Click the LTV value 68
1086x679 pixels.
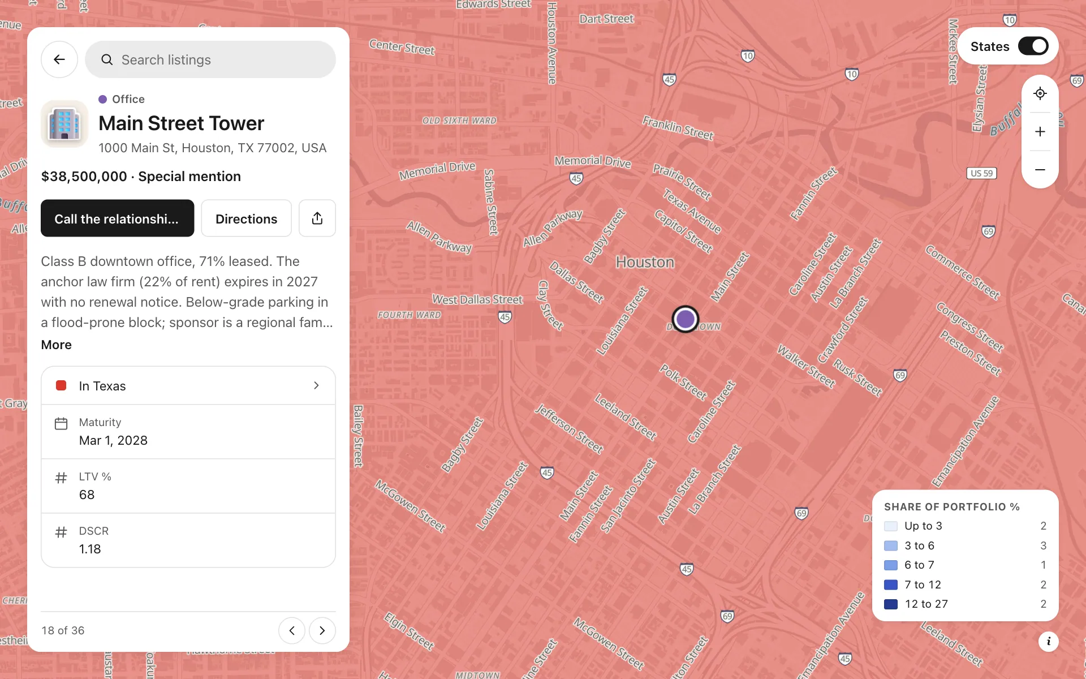(x=87, y=495)
